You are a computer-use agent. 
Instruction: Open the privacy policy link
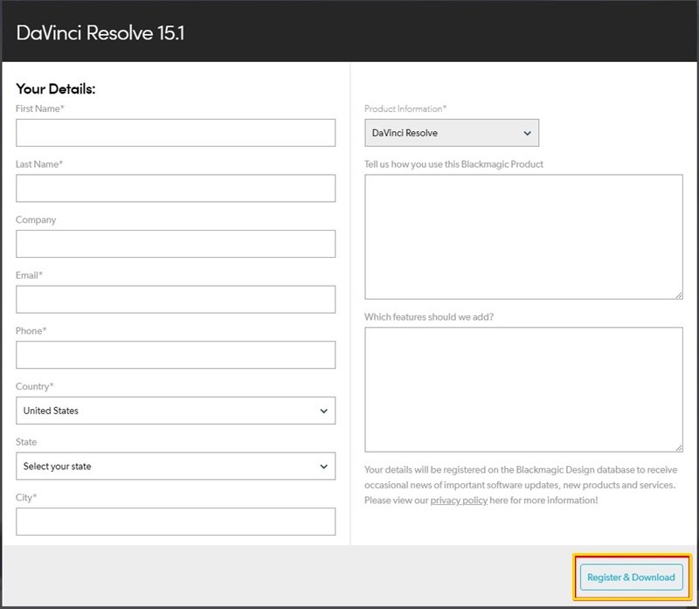[459, 500]
